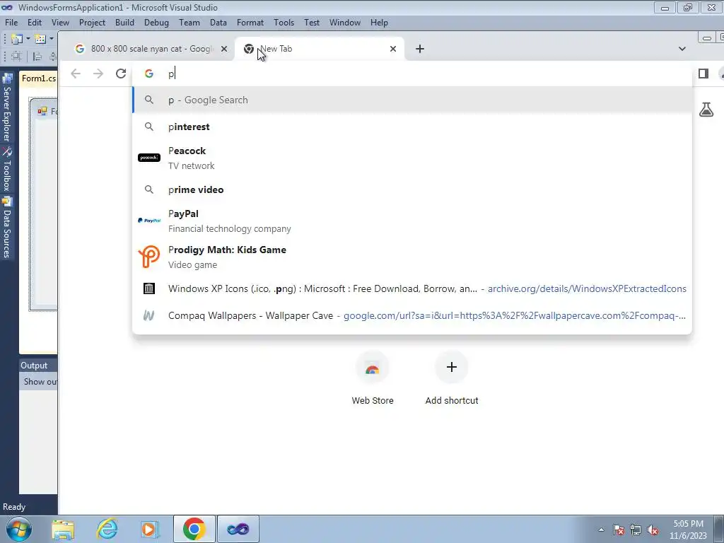Open Web Store shortcut

(x=373, y=379)
